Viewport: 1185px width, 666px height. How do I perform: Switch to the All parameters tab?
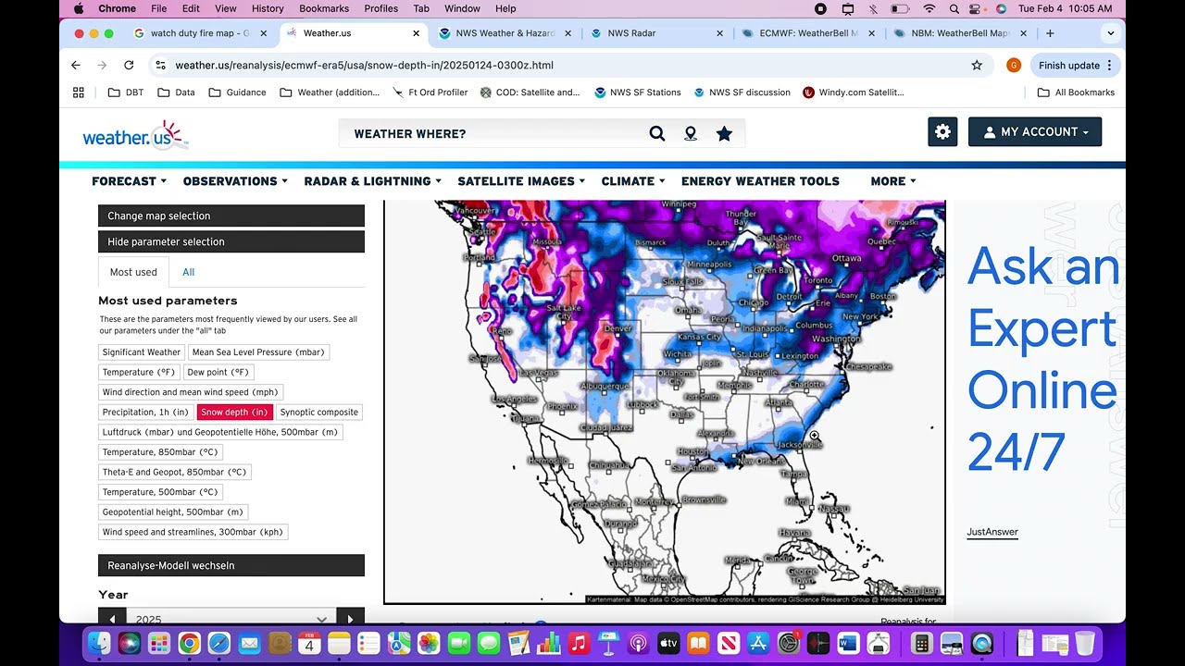189,272
